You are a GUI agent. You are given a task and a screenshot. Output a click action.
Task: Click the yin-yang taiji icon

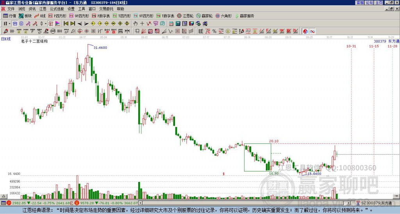coord(305,31)
